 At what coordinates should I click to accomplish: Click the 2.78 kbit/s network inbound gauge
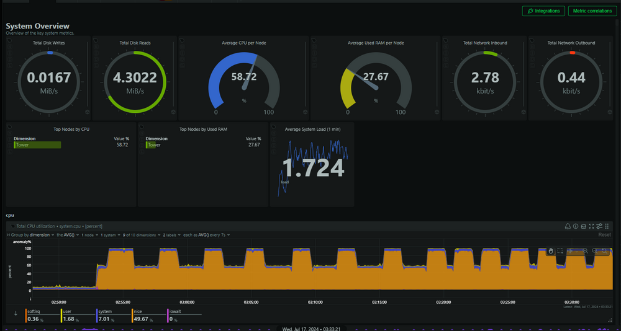click(x=485, y=81)
